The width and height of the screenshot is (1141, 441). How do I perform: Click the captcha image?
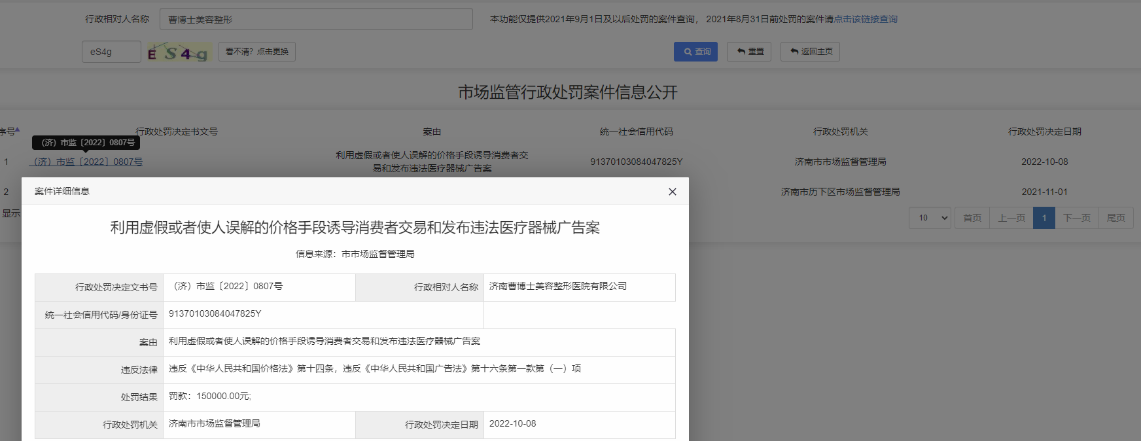(179, 52)
